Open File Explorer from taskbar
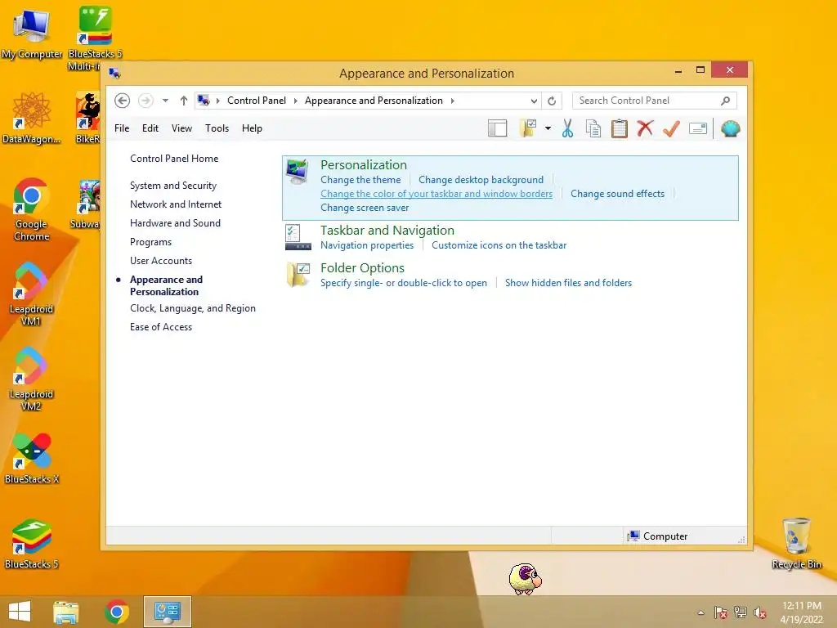Image resolution: width=837 pixels, height=628 pixels. pyautogui.click(x=66, y=612)
